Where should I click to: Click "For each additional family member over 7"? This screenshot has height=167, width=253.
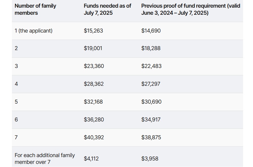tap(45, 159)
